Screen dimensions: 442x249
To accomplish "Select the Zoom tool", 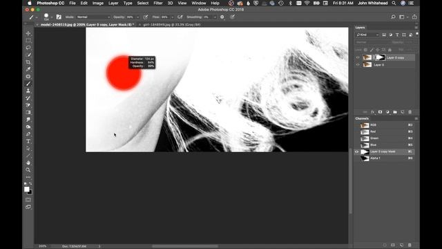I will [x=28, y=170].
